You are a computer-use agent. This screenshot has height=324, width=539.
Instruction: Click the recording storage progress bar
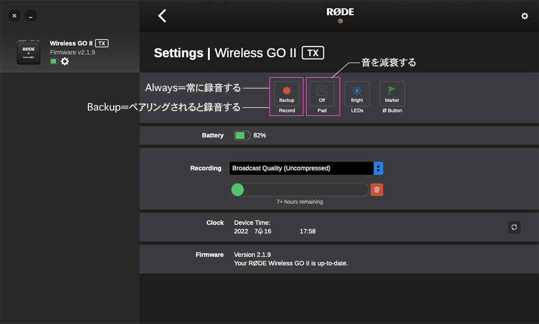point(299,190)
